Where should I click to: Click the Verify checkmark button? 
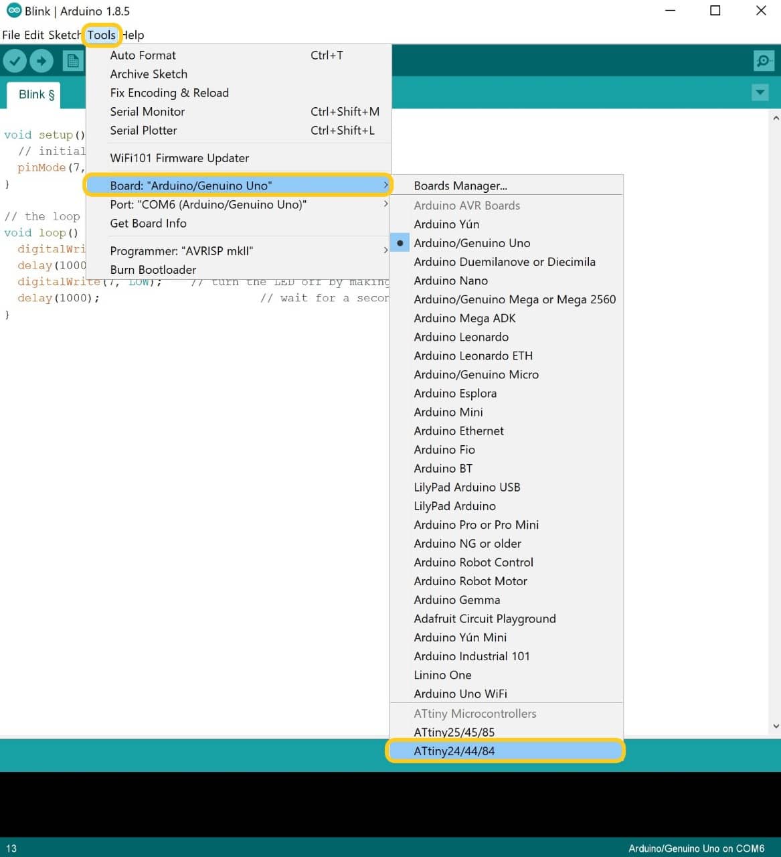tap(15, 62)
